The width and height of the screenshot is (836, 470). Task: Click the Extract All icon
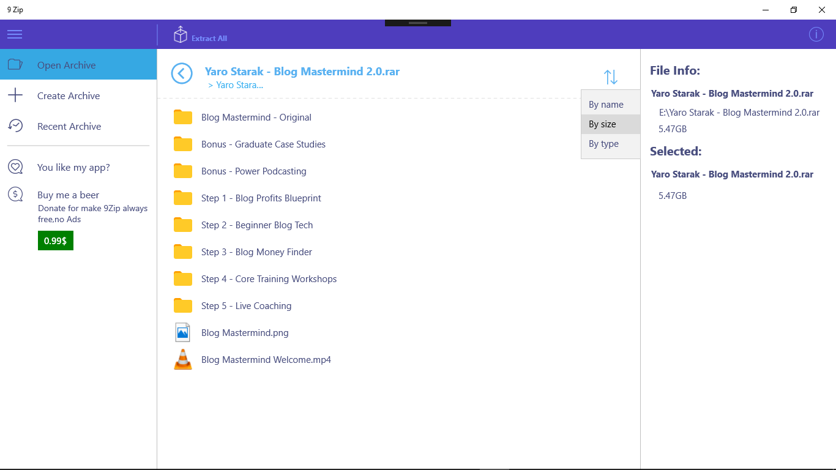(181, 35)
